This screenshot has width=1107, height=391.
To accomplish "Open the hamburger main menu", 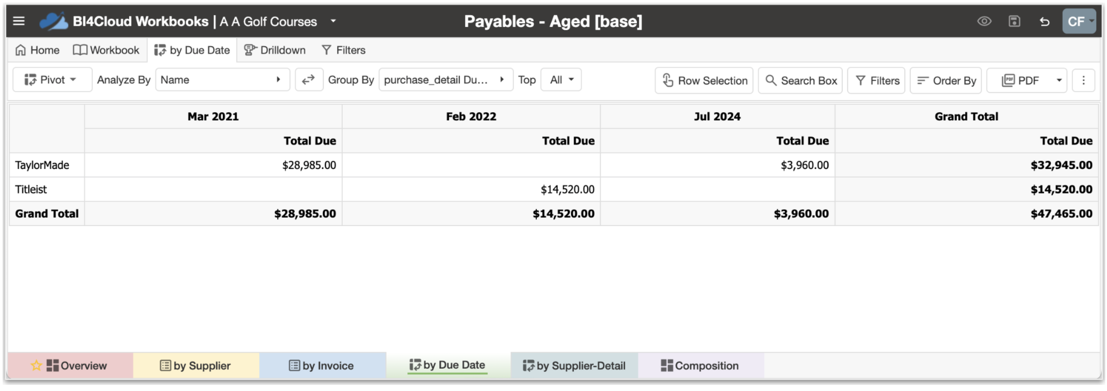I will pos(19,21).
